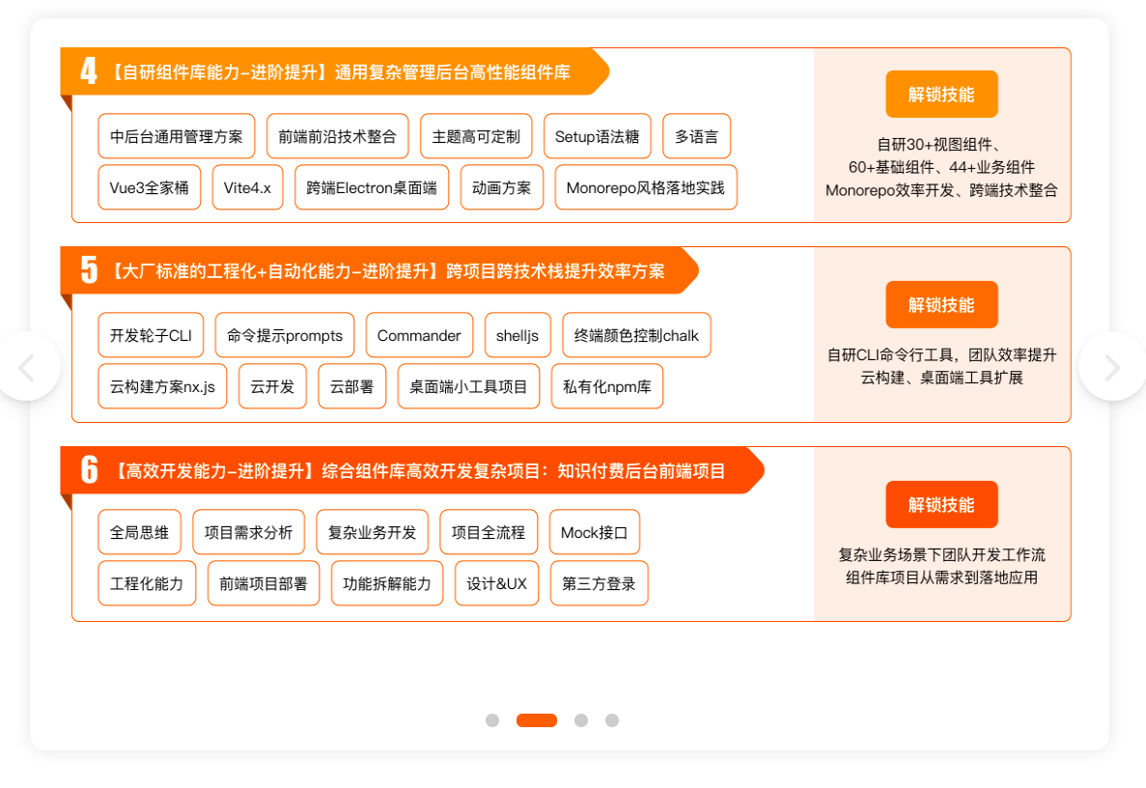This screenshot has width=1146, height=788.
Task: Select the Mock接口 tag
Action: tap(595, 532)
